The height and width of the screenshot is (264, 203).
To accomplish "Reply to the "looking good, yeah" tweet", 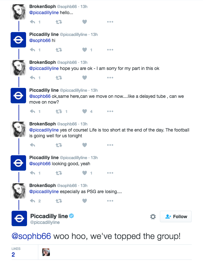I will click(x=32, y=173).
